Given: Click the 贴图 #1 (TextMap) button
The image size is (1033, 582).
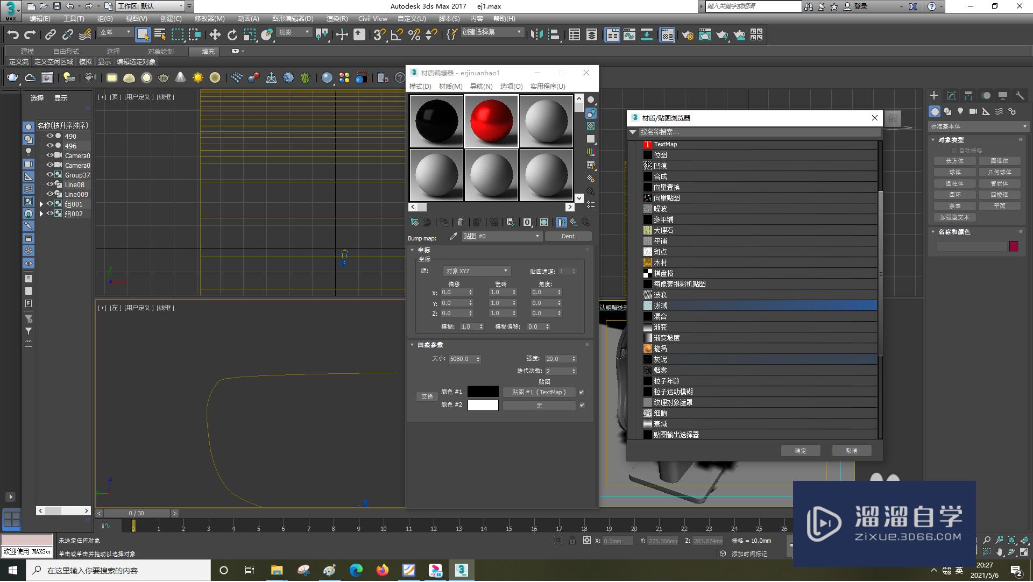Looking at the screenshot, I should [539, 392].
